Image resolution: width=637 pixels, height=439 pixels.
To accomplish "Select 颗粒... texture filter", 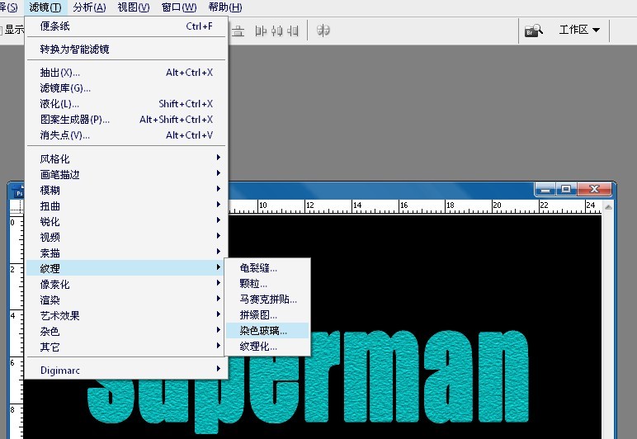I will (267, 284).
